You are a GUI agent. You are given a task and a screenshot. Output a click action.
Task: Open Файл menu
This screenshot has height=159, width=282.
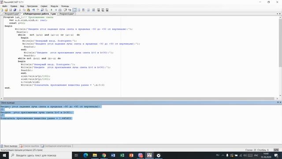click(x=5, y=6)
